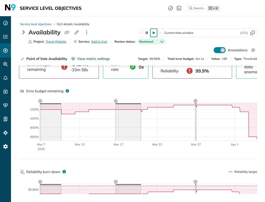
Task: Open the three-dot menu next to Availability
Action: (86, 32)
